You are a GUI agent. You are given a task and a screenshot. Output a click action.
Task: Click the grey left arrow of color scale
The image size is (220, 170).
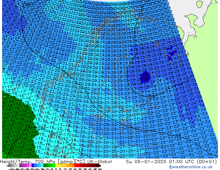[x=8, y=165]
